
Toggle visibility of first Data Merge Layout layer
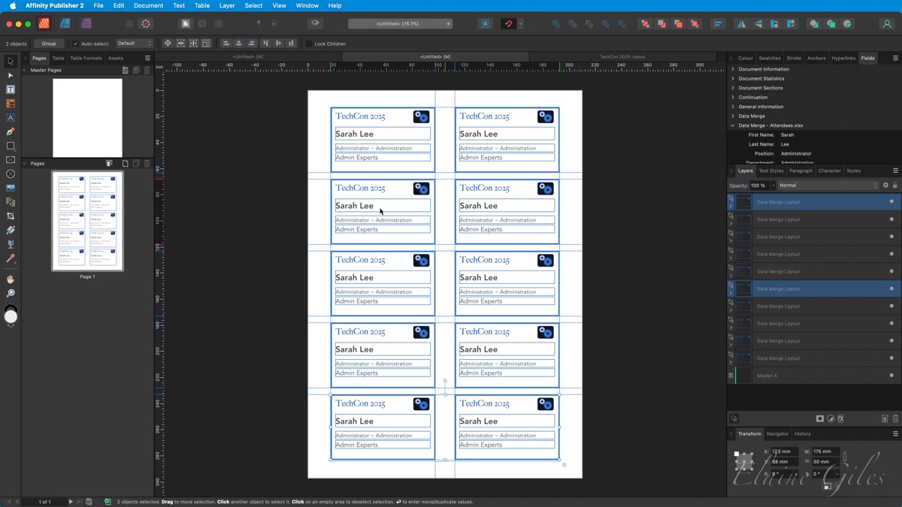point(891,202)
